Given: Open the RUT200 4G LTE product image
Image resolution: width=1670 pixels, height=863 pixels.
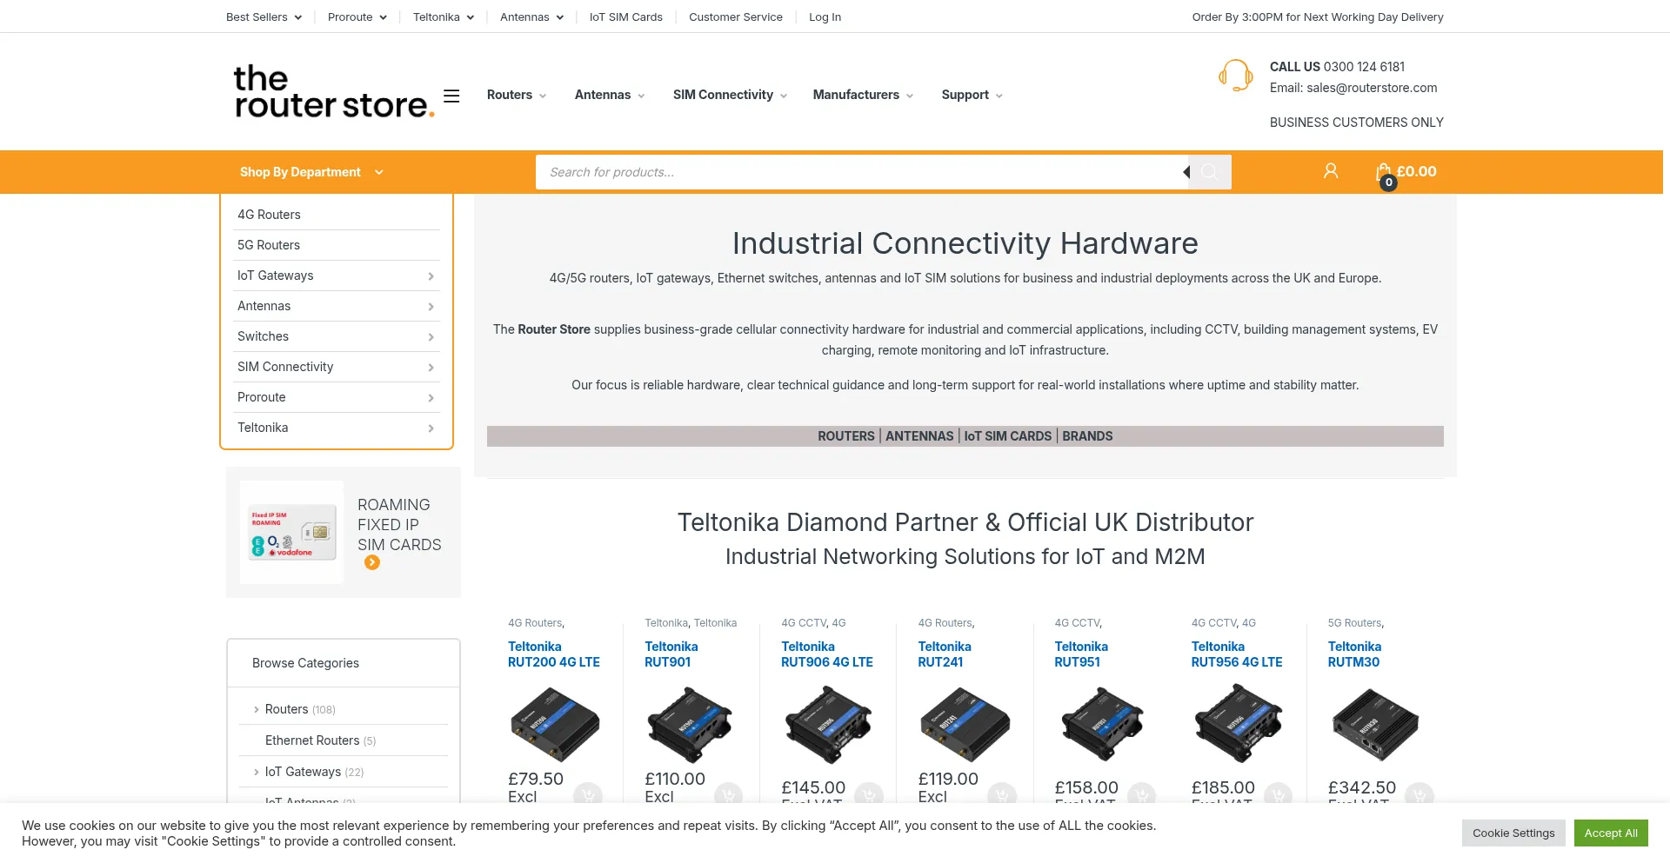Looking at the screenshot, I should pos(555,724).
